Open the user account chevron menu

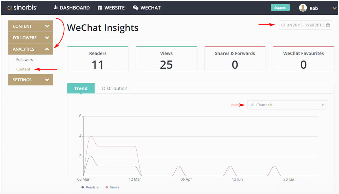point(334,8)
